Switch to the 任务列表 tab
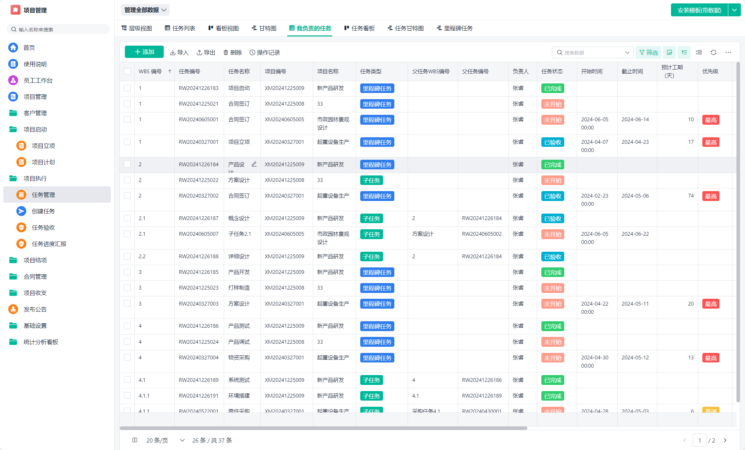The width and height of the screenshot is (745, 450). (180, 28)
